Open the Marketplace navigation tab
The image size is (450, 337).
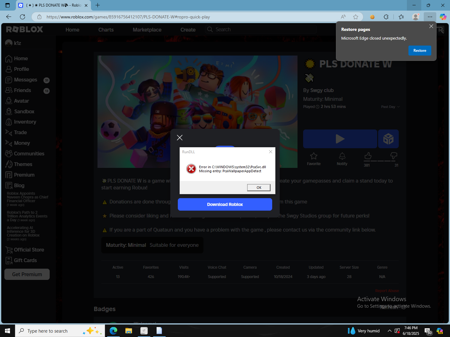[147, 30]
